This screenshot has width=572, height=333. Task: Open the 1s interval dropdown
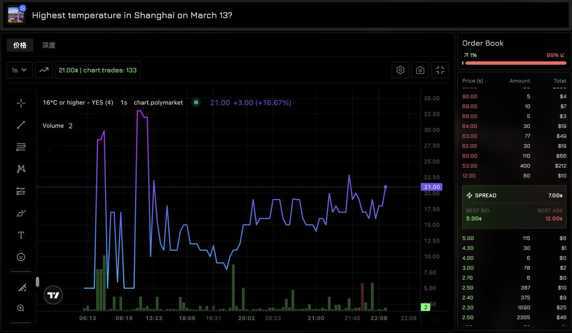pyautogui.click(x=20, y=70)
